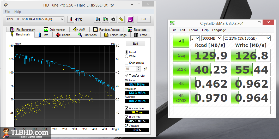The width and height of the screenshot is (279, 139).
Task: Click the 512K write result 55.44
Action: (251, 69)
